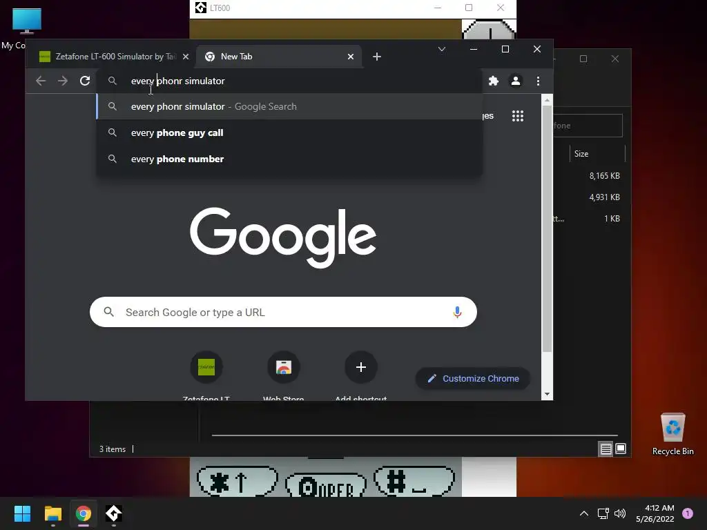Click the Chrome page vertical scrollbar

coord(547,229)
